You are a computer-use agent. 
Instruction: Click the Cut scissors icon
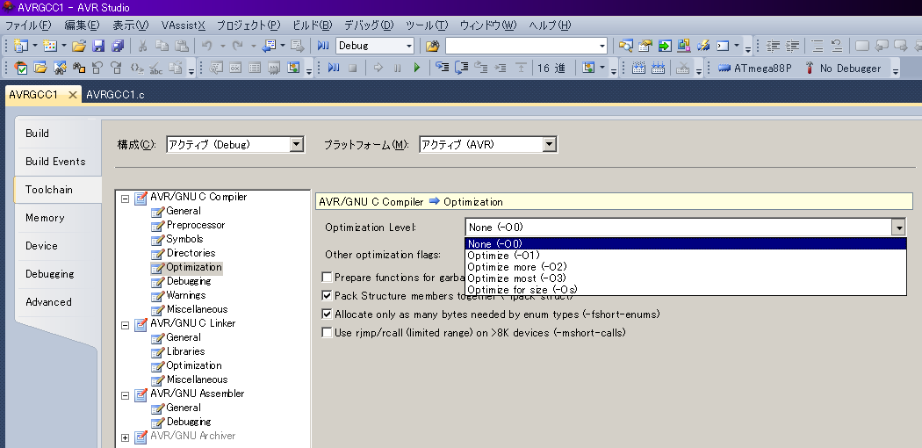[x=142, y=46]
